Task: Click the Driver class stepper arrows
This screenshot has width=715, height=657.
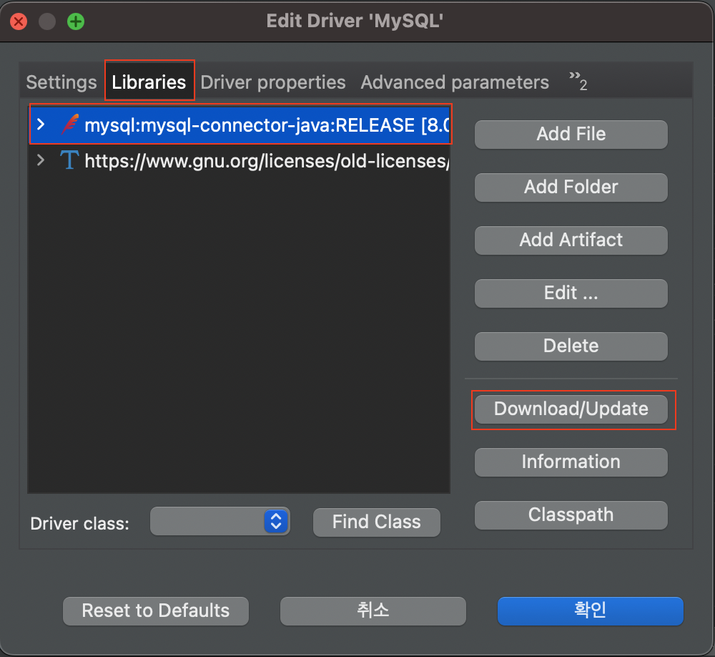Action: tap(276, 521)
